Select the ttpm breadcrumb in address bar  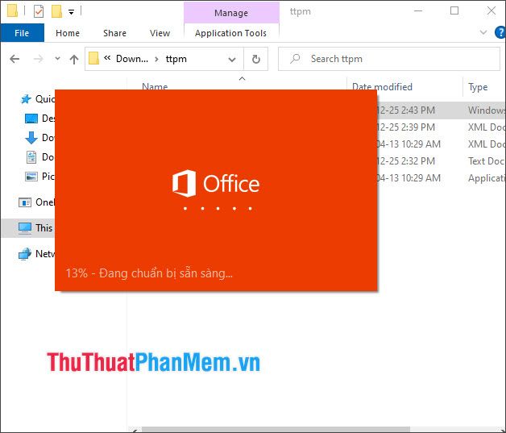click(176, 59)
